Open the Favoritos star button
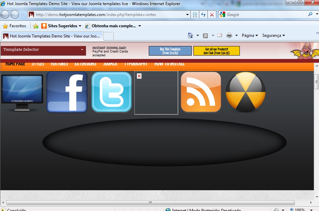The image size is (319, 211). click(x=14, y=26)
